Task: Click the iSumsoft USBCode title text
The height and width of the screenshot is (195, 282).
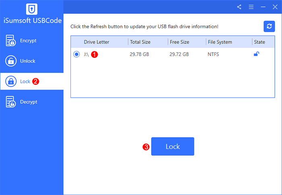Action: (x=33, y=21)
